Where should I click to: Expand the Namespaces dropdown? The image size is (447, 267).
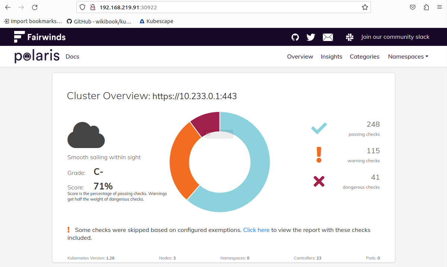click(408, 56)
